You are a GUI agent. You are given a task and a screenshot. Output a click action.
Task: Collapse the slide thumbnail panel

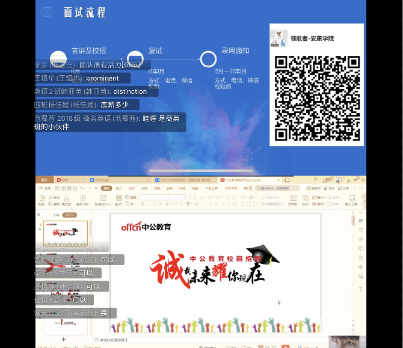tap(39, 214)
